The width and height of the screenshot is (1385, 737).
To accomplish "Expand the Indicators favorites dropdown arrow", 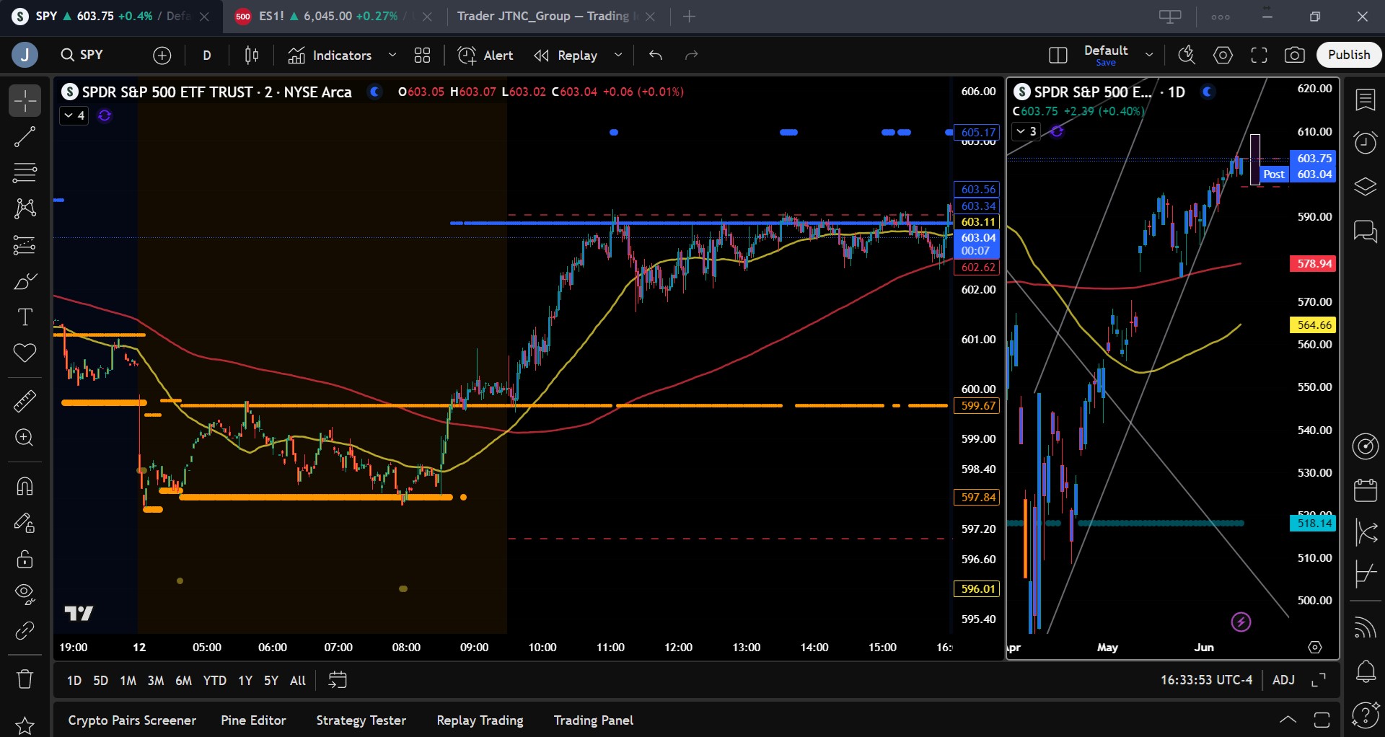I will pyautogui.click(x=392, y=56).
